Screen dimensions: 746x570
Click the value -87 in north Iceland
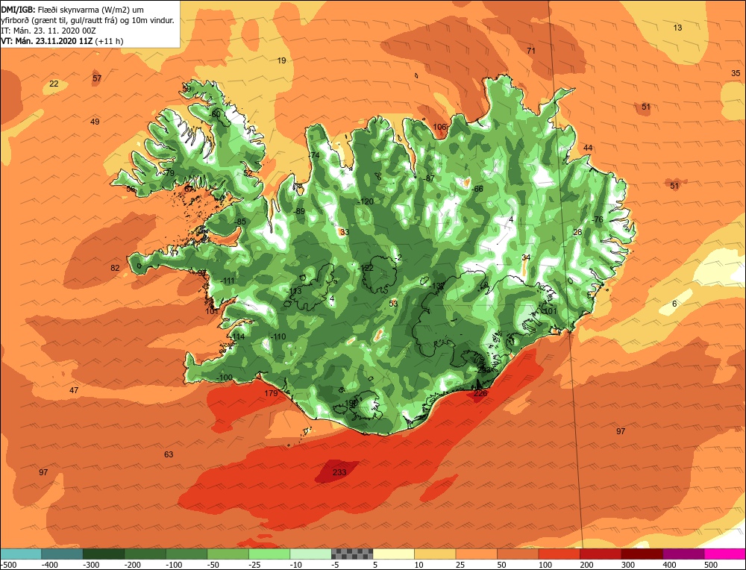click(x=428, y=178)
